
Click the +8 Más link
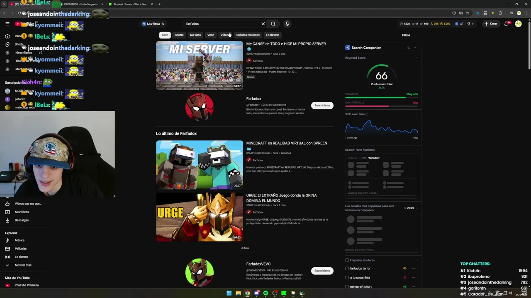(245, 248)
